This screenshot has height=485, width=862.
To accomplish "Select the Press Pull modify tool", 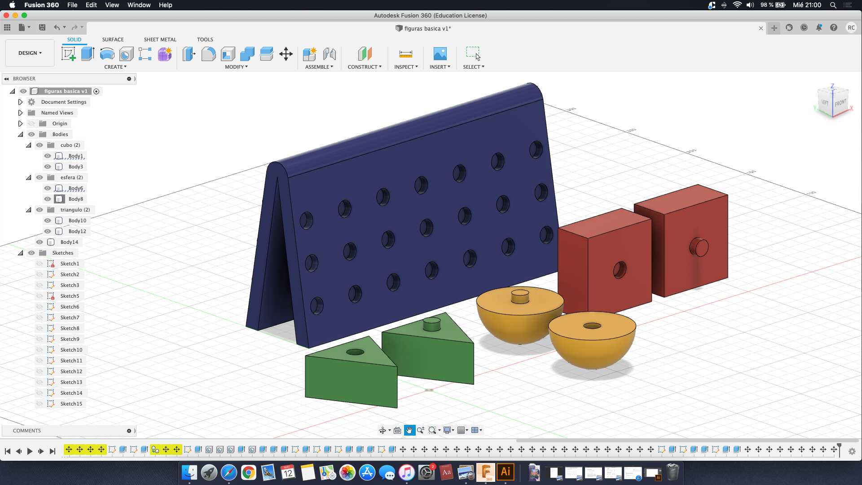I will point(189,53).
